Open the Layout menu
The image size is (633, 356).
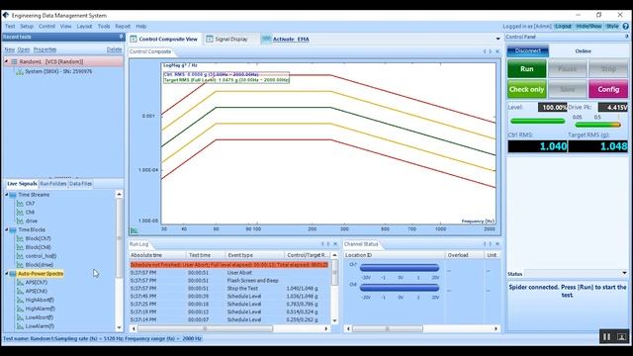point(84,27)
